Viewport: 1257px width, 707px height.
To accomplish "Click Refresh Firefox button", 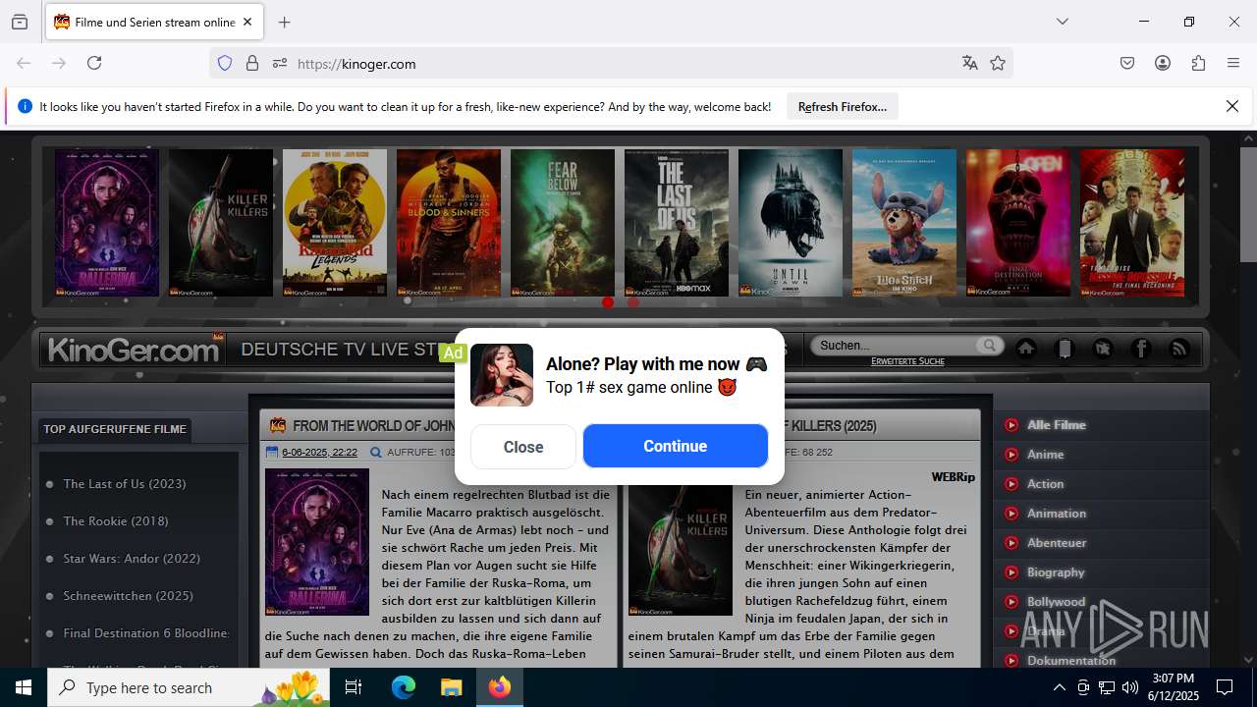I will pos(843,106).
